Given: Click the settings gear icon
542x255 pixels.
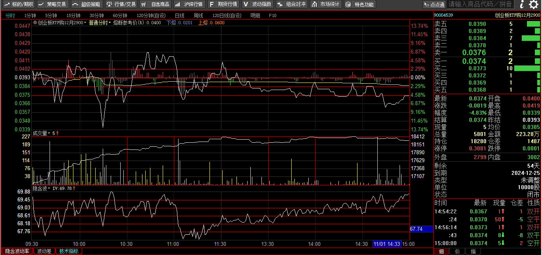Looking at the screenshot, I should click(x=534, y=4).
